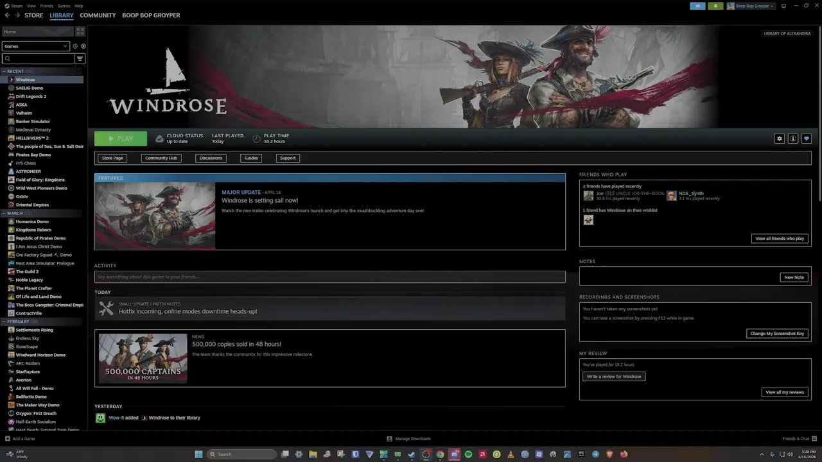Toggle Windrose favorite heart icon
Screen dimensions: 822x462
point(807,139)
